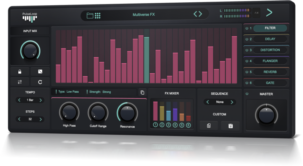303x166 pixels.
Task: Click the swap arrows icon
Action: click(x=20, y=82)
